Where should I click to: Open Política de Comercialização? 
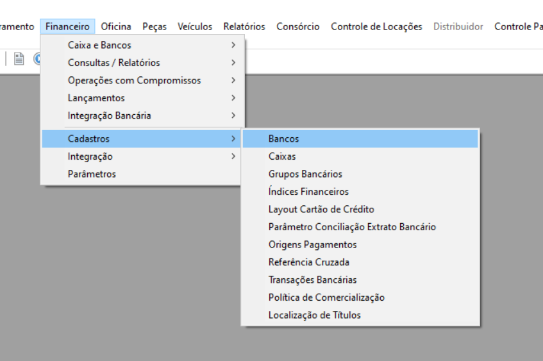(x=360, y=298)
